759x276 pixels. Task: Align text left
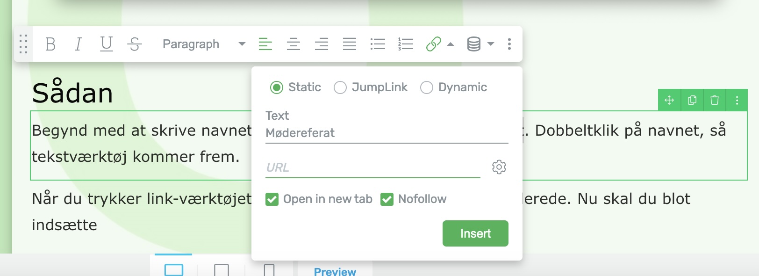(265, 44)
